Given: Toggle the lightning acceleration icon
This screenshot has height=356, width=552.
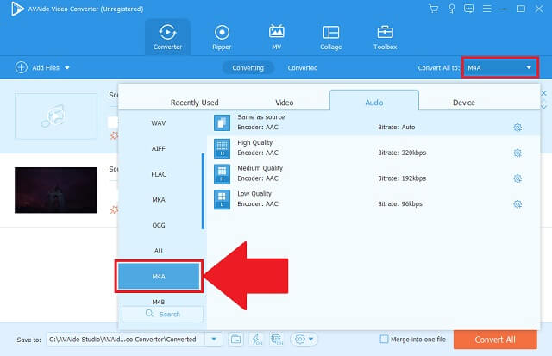Looking at the screenshot, I should pos(256,340).
